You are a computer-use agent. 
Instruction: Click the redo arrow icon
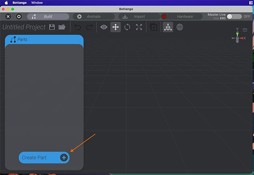89,27
